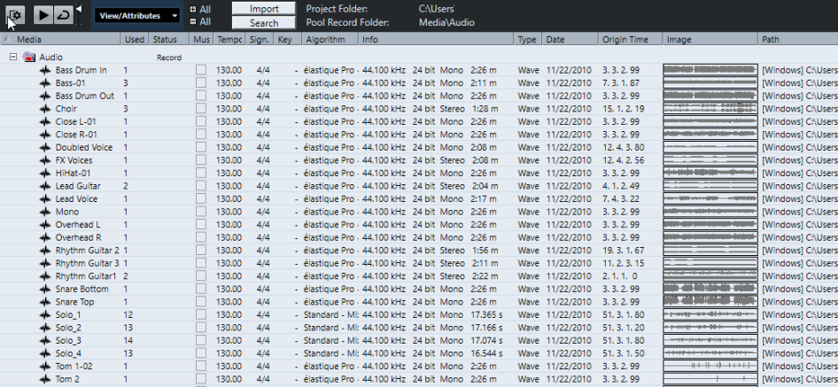Toggle Musical Mode checkbox for Doubled Voice
Image resolution: width=838 pixels, height=387 pixels.
pyautogui.click(x=201, y=147)
